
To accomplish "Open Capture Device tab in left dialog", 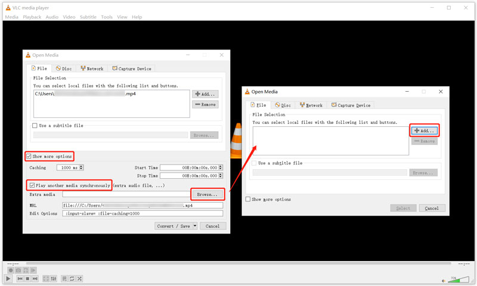I will 132,69.
